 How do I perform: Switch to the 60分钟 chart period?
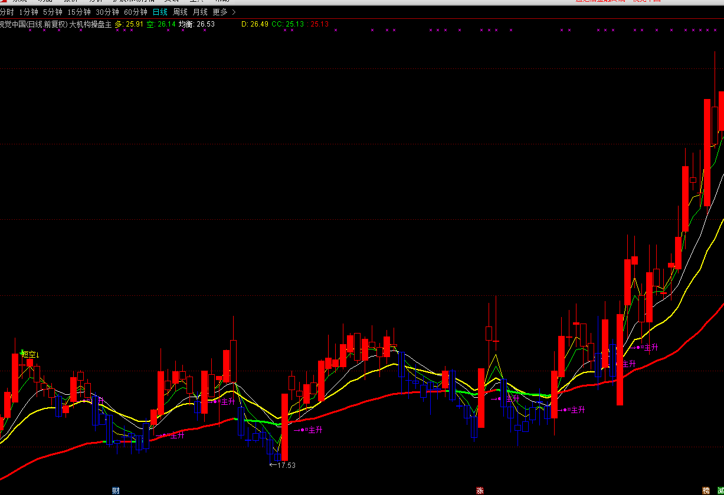click(x=136, y=12)
